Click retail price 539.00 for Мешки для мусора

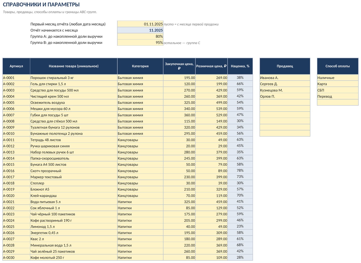pyautogui.click(x=211, y=109)
